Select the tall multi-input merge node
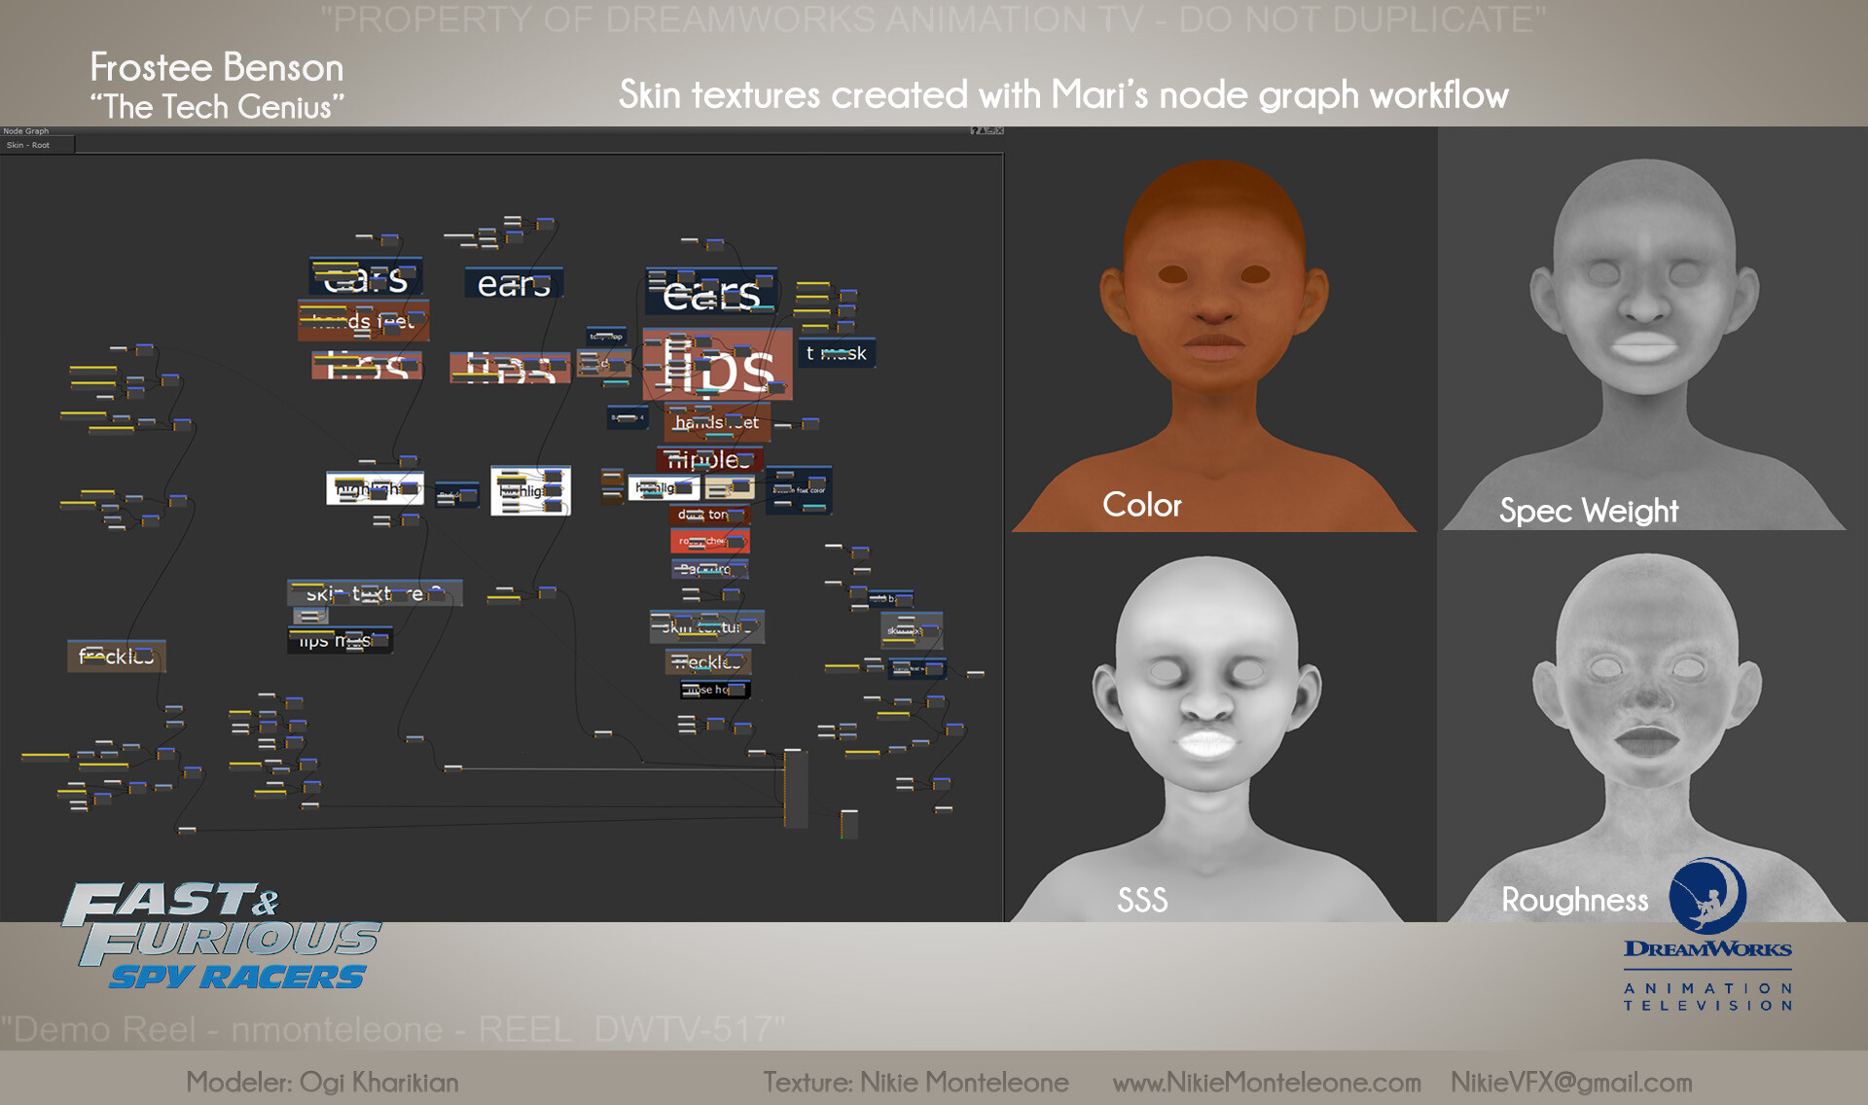This screenshot has height=1105, width=1868. (795, 788)
